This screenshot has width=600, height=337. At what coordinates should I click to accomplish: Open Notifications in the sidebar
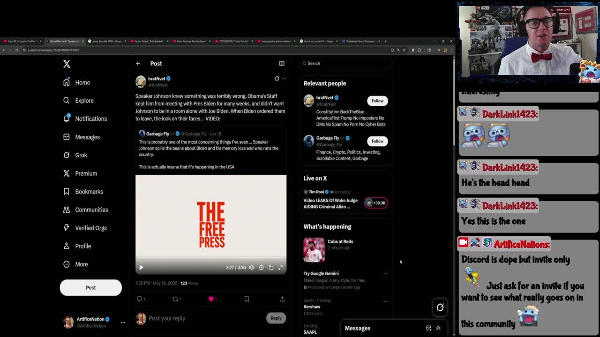[x=85, y=119]
